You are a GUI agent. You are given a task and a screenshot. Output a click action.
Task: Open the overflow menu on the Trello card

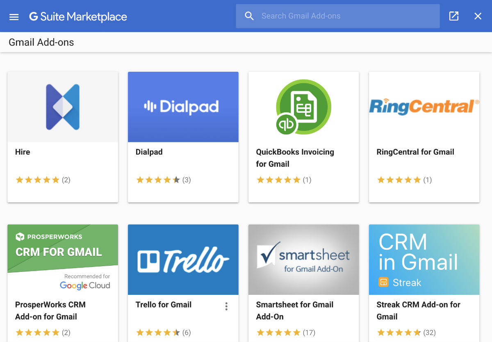[226, 306]
